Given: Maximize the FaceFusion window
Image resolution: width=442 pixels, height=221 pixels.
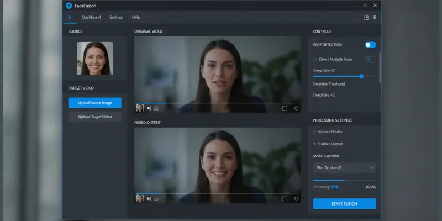Looking at the screenshot, I should tap(365, 6).
